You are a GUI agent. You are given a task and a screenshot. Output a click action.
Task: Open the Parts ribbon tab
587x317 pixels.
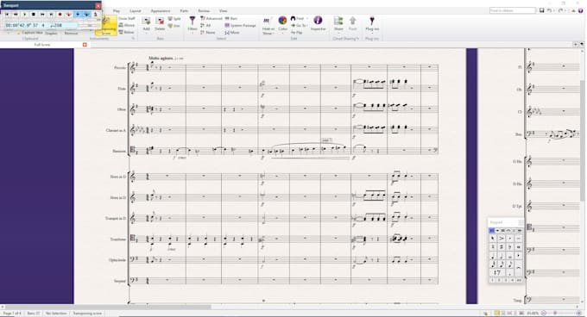[x=184, y=11]
